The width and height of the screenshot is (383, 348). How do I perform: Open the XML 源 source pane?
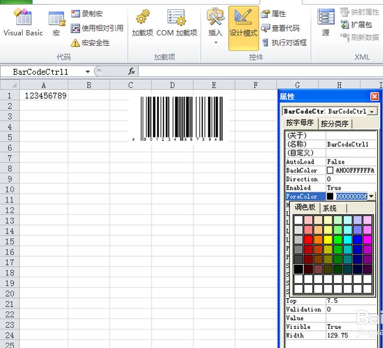[326, 23]
